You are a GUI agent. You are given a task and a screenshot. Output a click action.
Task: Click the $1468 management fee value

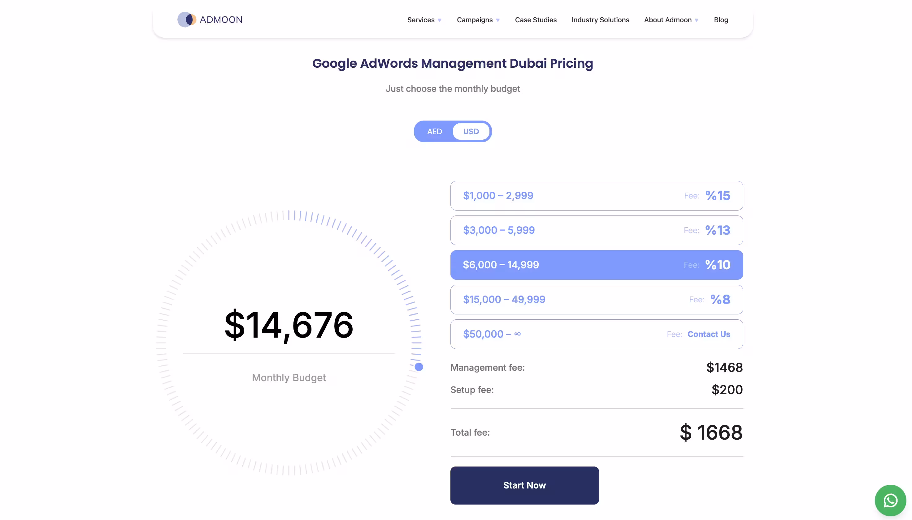coord(724,368)
